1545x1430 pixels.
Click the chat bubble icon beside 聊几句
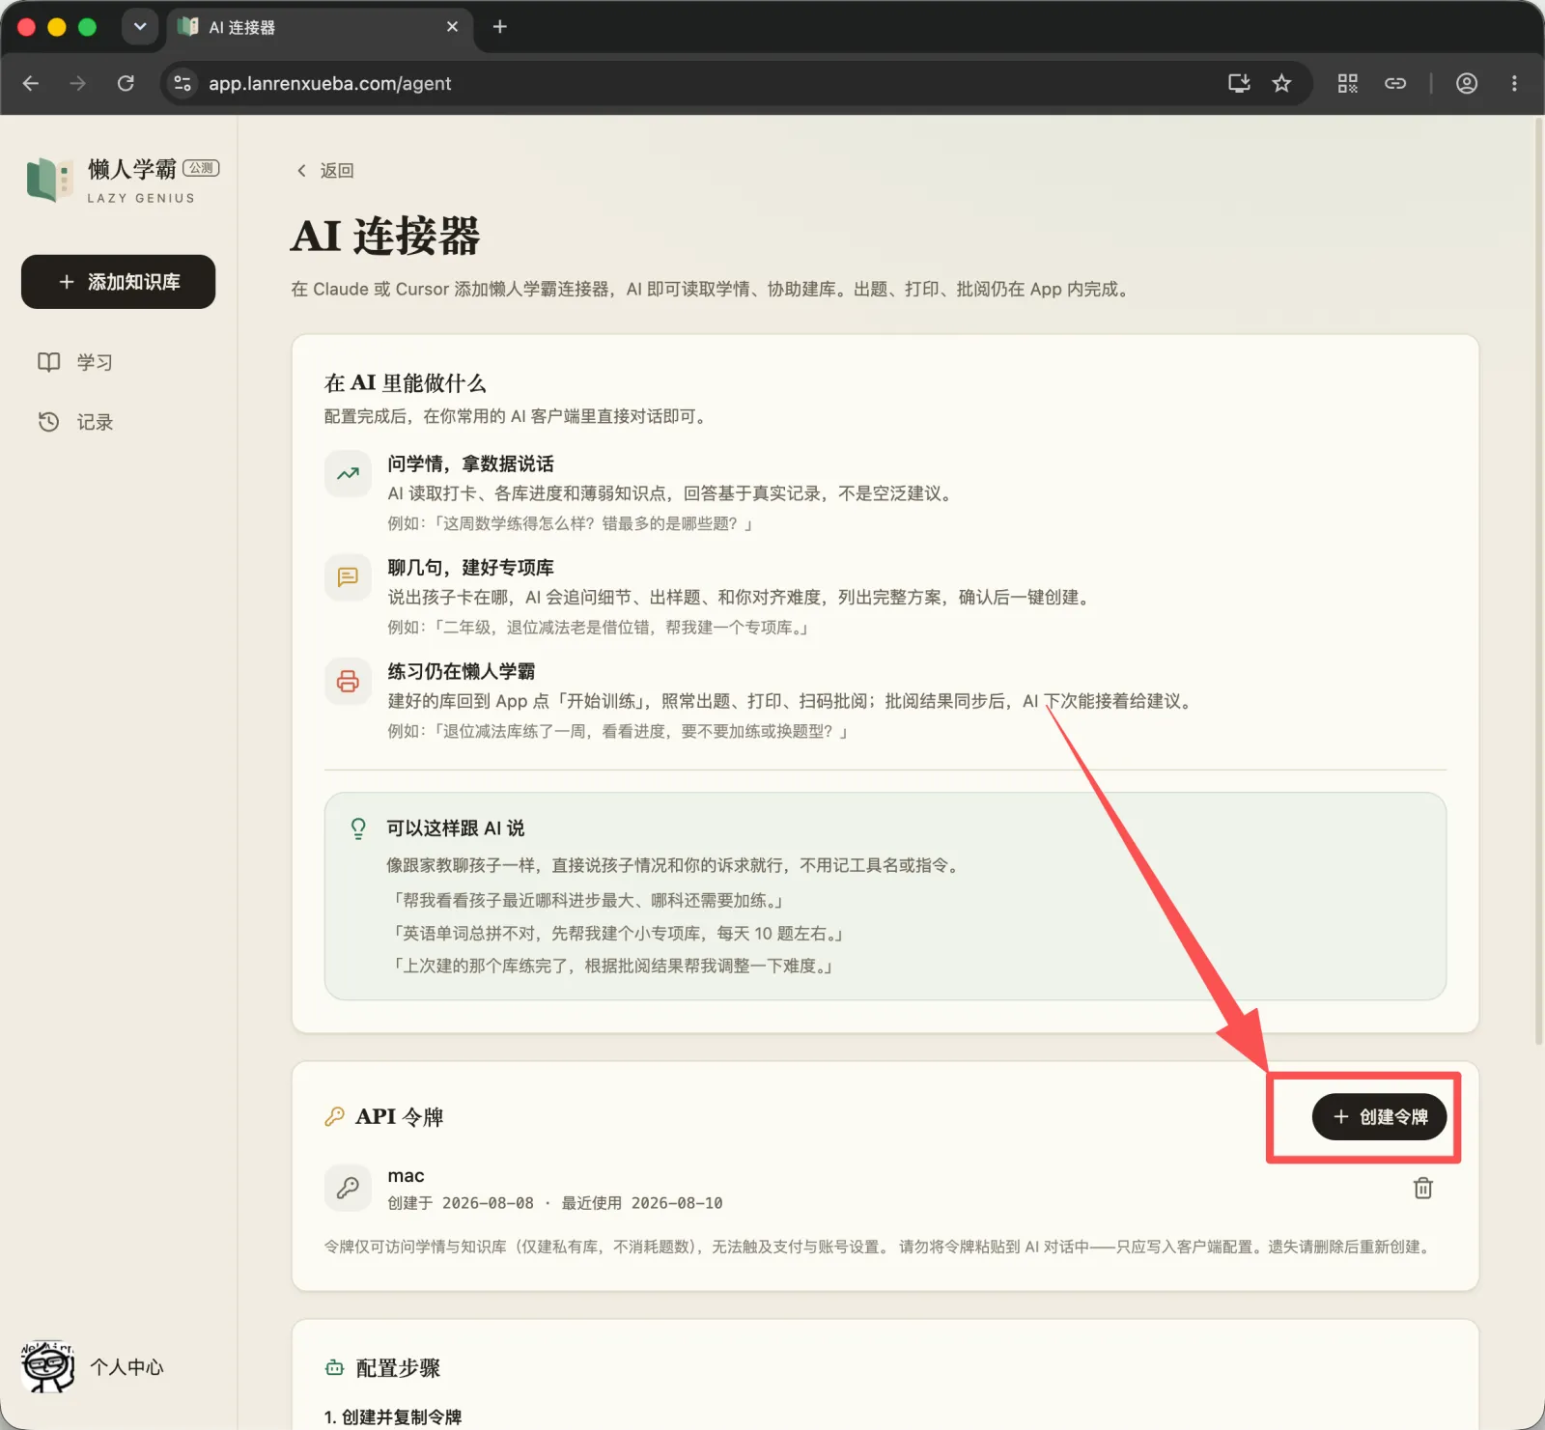tap(348, 577)
